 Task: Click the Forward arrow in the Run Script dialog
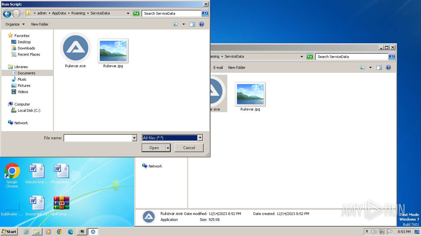[16, 13]
